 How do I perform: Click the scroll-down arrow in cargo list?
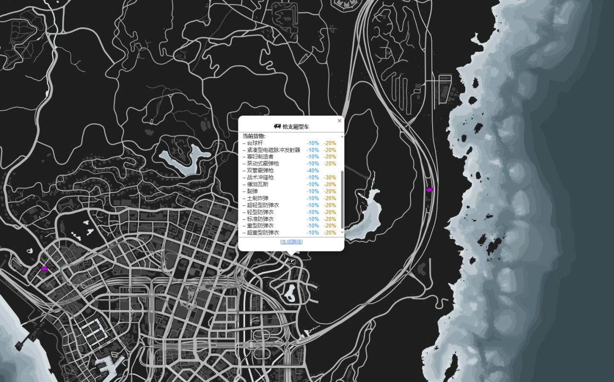coord(342,233)
